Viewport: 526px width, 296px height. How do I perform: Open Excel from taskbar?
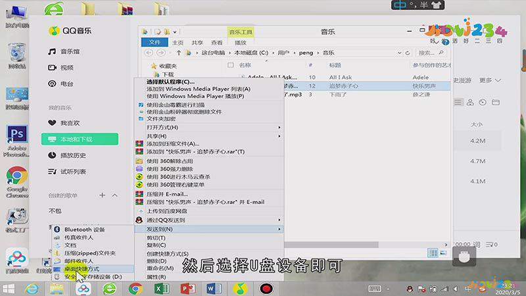(162, 289)
